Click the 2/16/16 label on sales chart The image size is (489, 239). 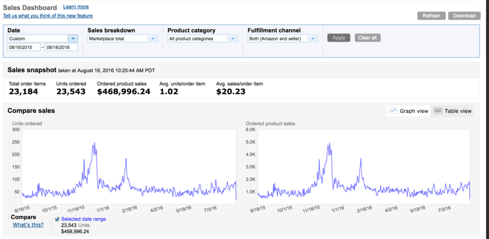[x=364, y=209]
